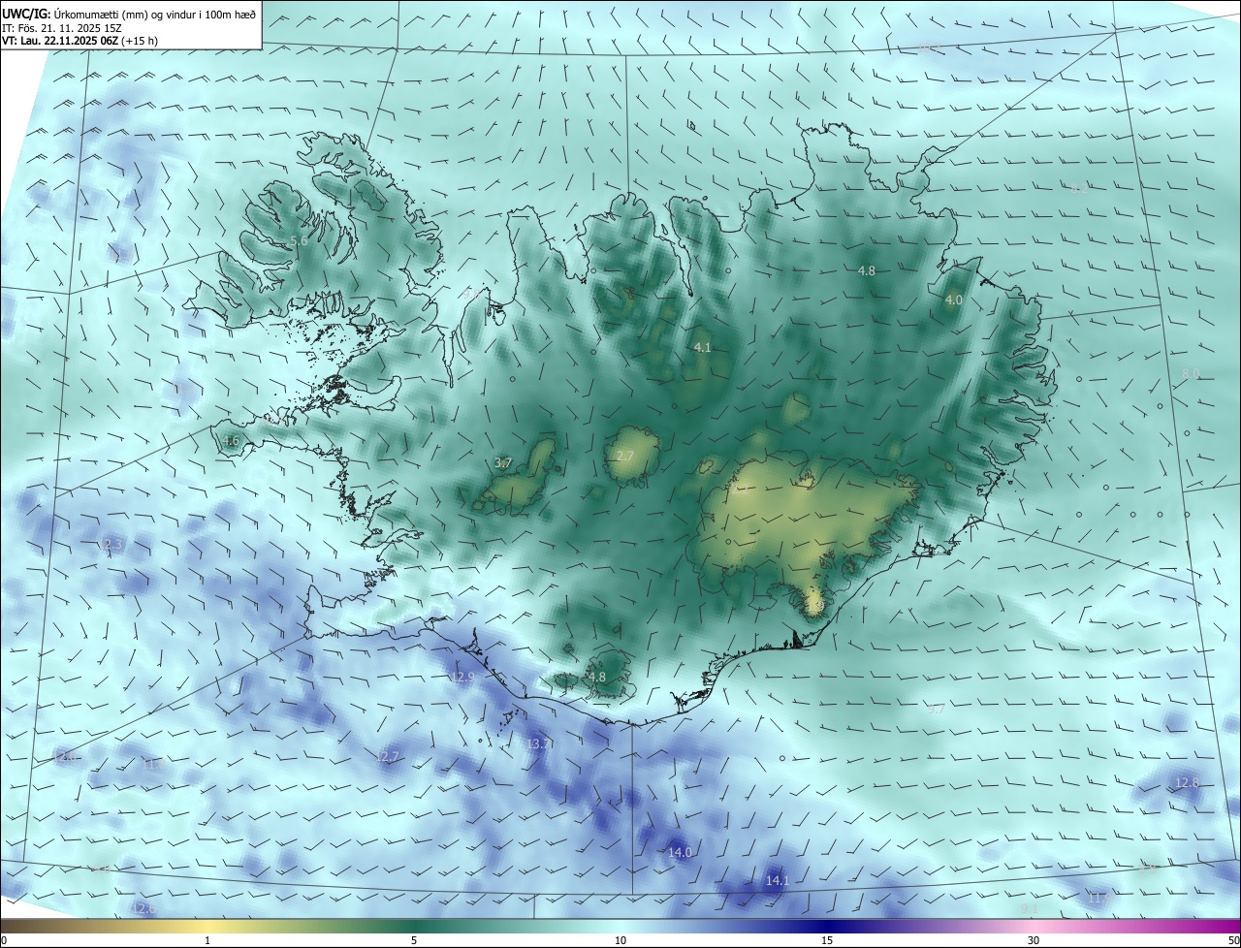Click the dark navy section of the colorbar

click(x=827, y=927)
